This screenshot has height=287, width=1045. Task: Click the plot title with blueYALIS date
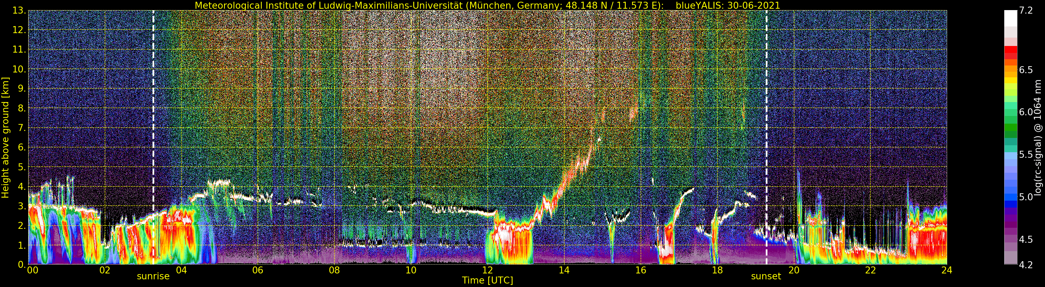(x=487, y=5)
